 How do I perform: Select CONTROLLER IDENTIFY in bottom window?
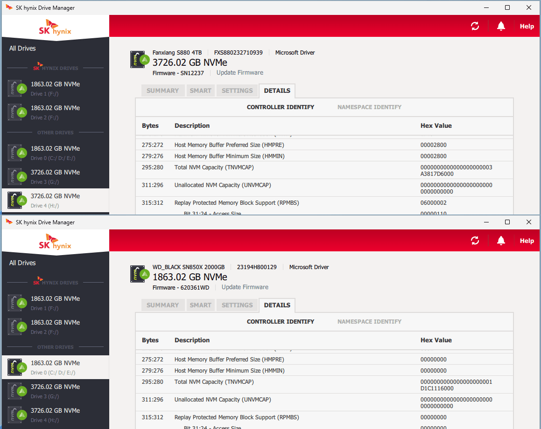(x=281, y=321)
